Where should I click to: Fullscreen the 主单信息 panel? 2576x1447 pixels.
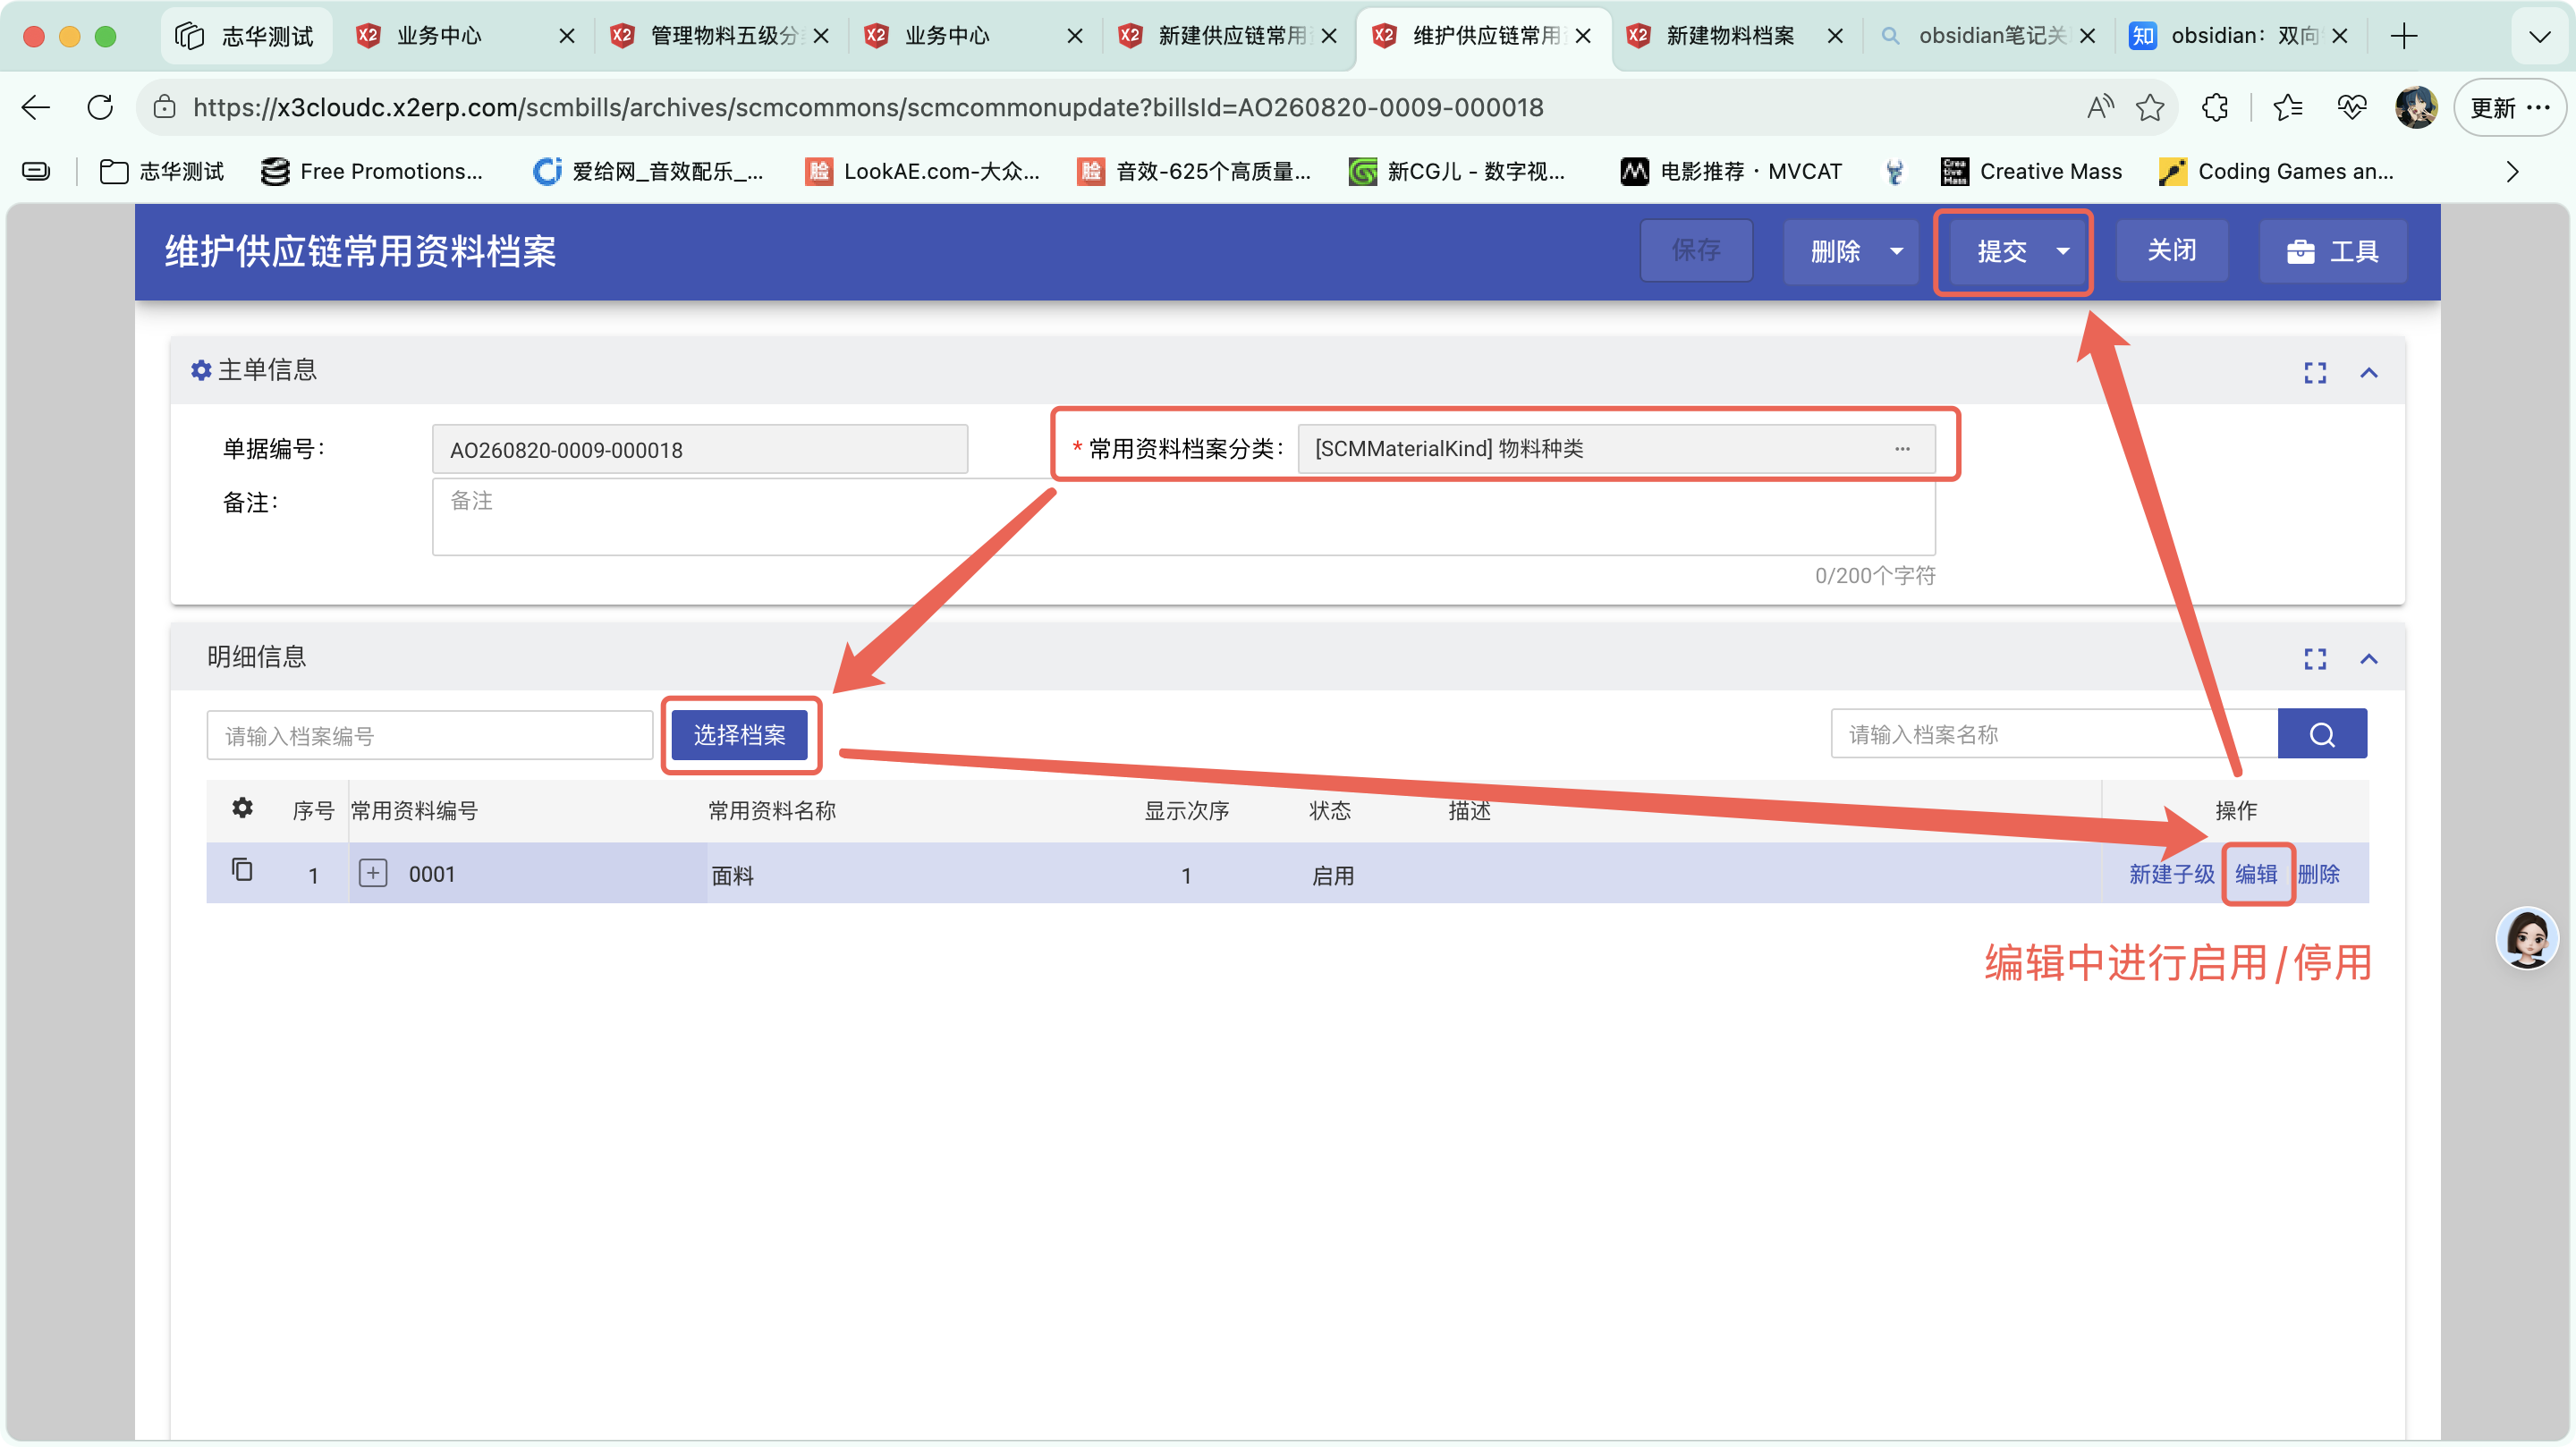click(x=2314, y=373)
